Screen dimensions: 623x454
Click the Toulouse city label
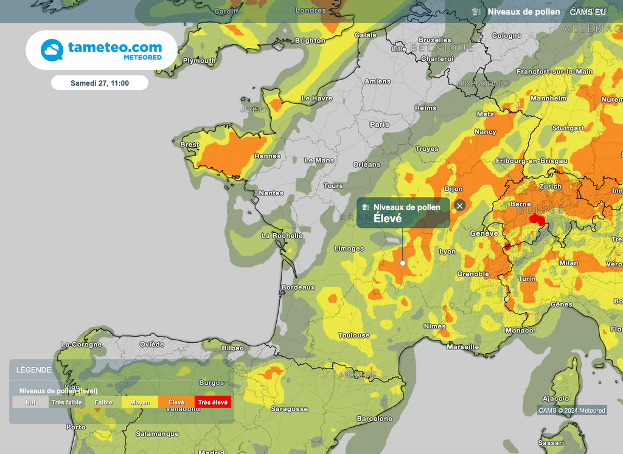tap(353, 335)
